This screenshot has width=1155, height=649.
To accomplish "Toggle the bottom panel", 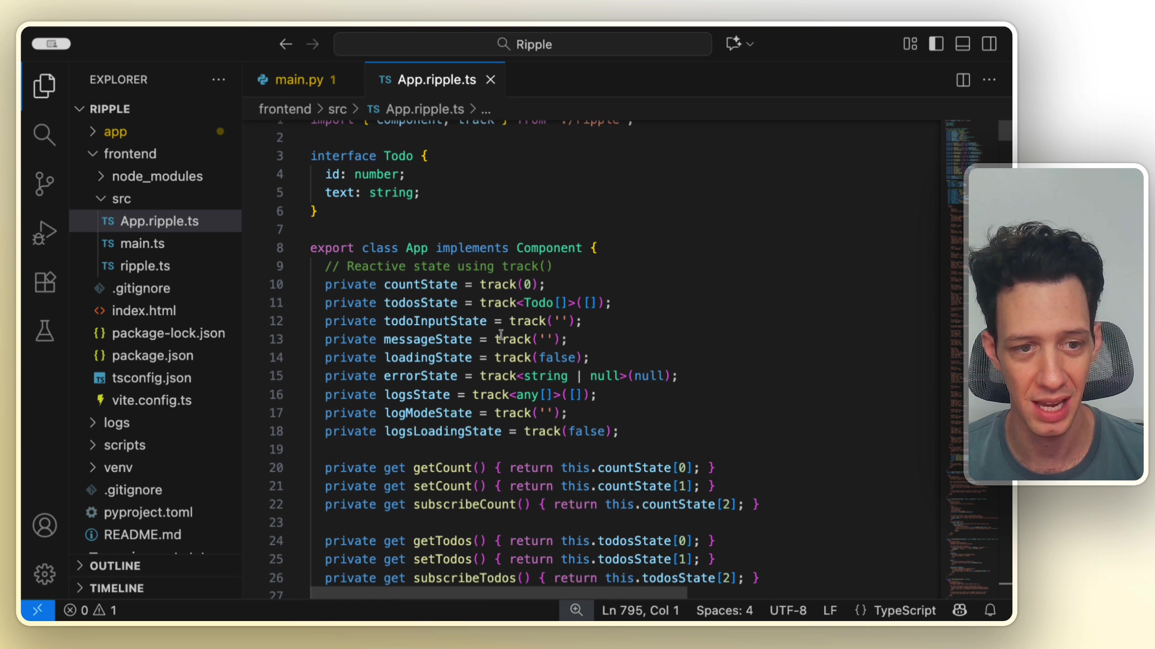I will point(963,44).
